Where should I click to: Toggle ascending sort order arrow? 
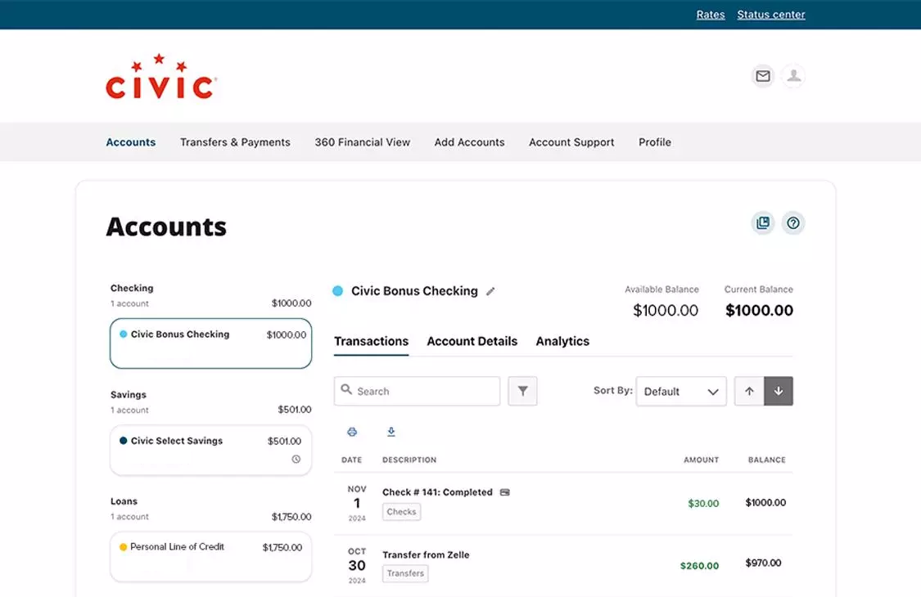point(748,391)
